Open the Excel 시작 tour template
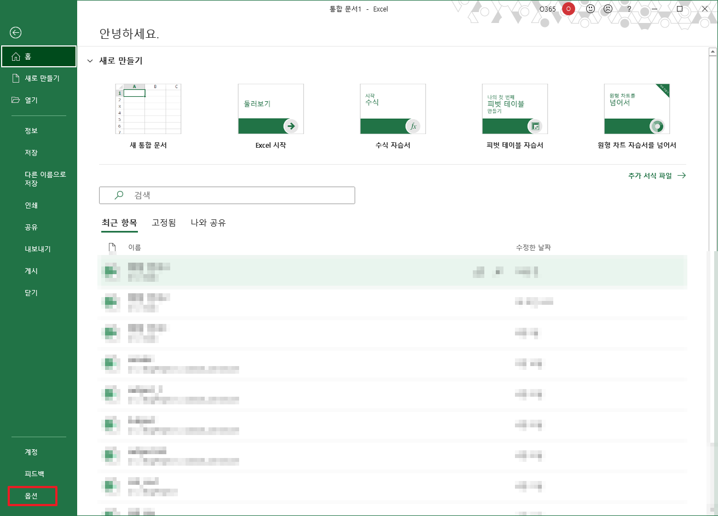 (x=271, y=117)
